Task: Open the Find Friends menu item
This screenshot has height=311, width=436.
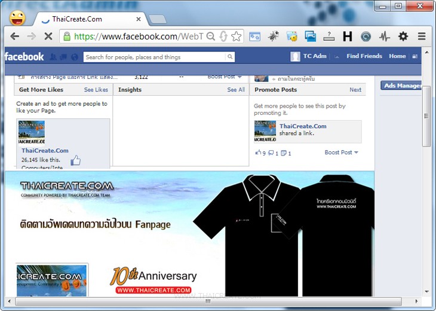Action: (x=364, y=56)
